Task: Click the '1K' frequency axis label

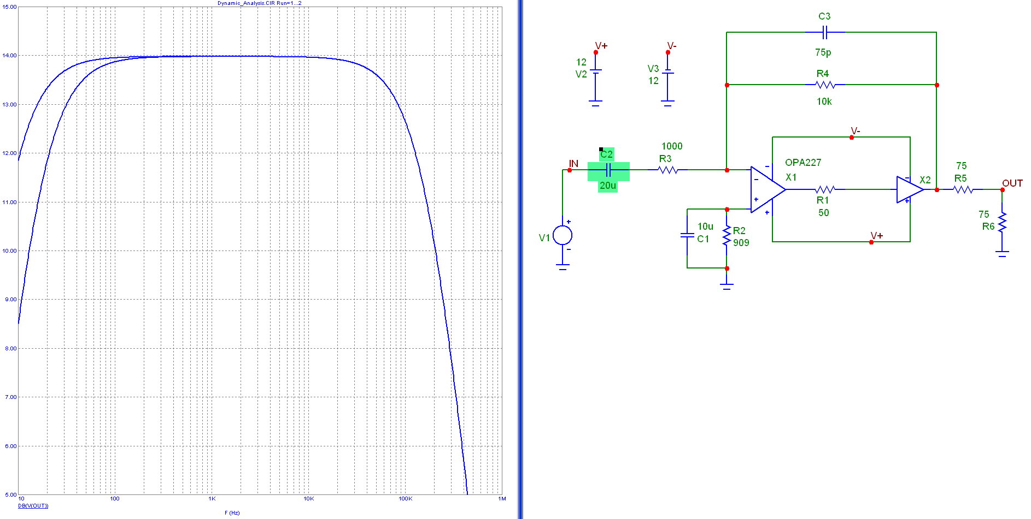Action: click(x=212, y=499)
